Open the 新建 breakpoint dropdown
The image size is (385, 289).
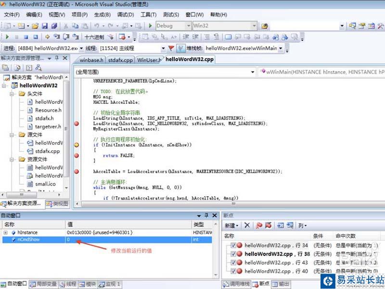(231, 226)
